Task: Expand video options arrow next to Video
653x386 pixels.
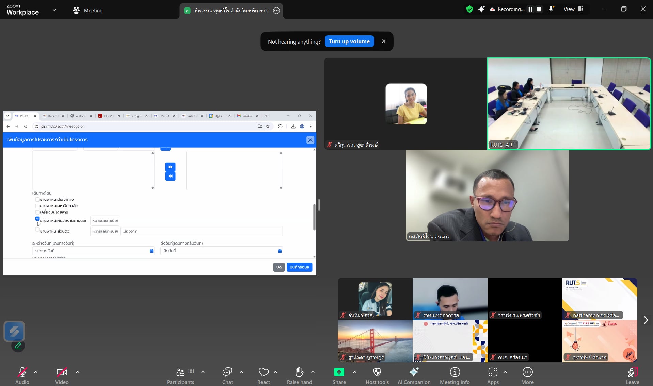Action: point(78,372)
